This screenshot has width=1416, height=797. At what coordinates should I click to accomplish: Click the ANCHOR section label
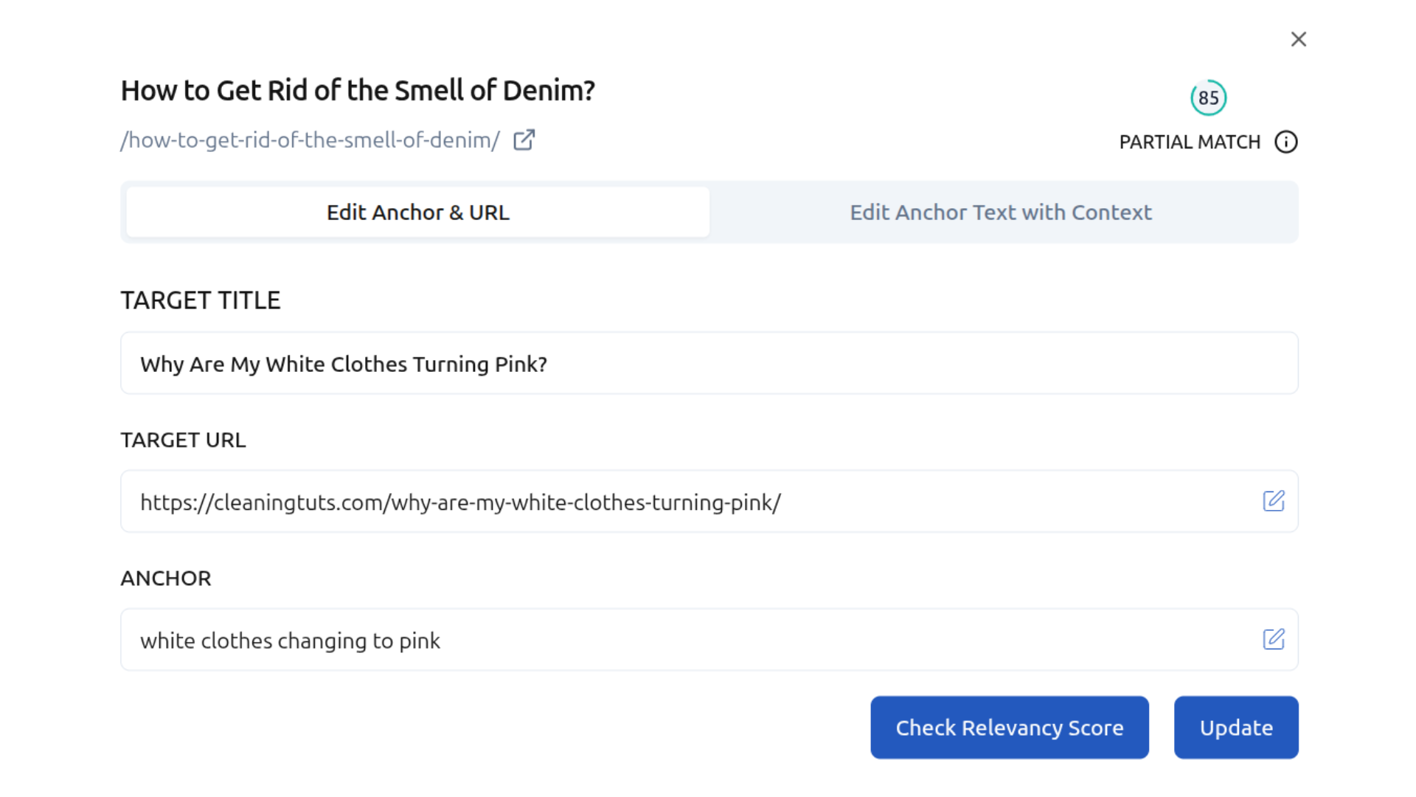166,578
